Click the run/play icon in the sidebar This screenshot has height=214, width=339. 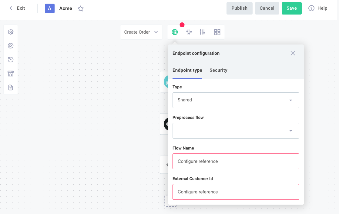10,45
